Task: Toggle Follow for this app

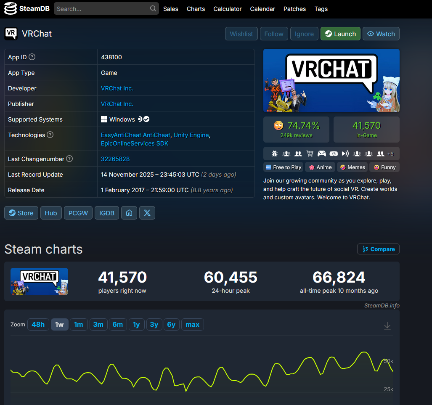Action: point(274,34)
